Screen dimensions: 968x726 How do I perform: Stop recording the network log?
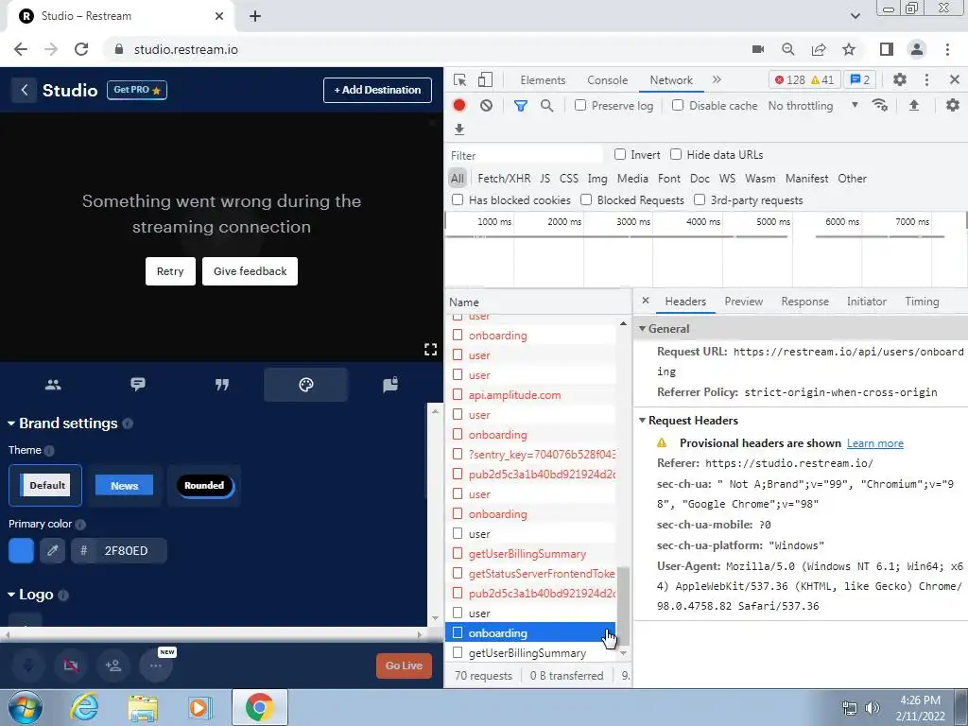click(458, 106)
